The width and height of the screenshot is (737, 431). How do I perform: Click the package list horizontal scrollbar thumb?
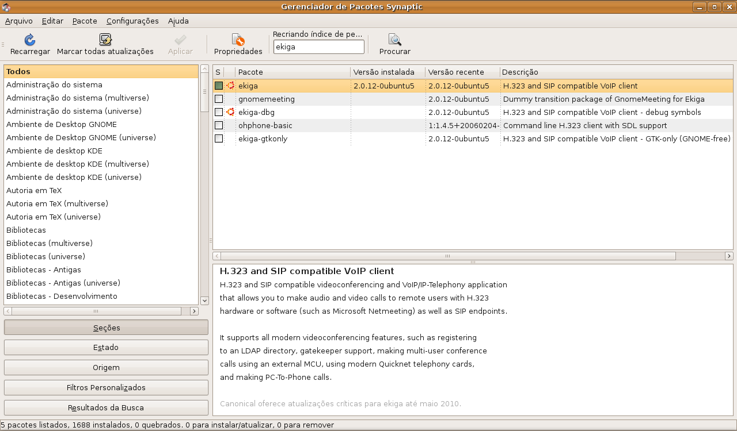[x=448, y=256]
